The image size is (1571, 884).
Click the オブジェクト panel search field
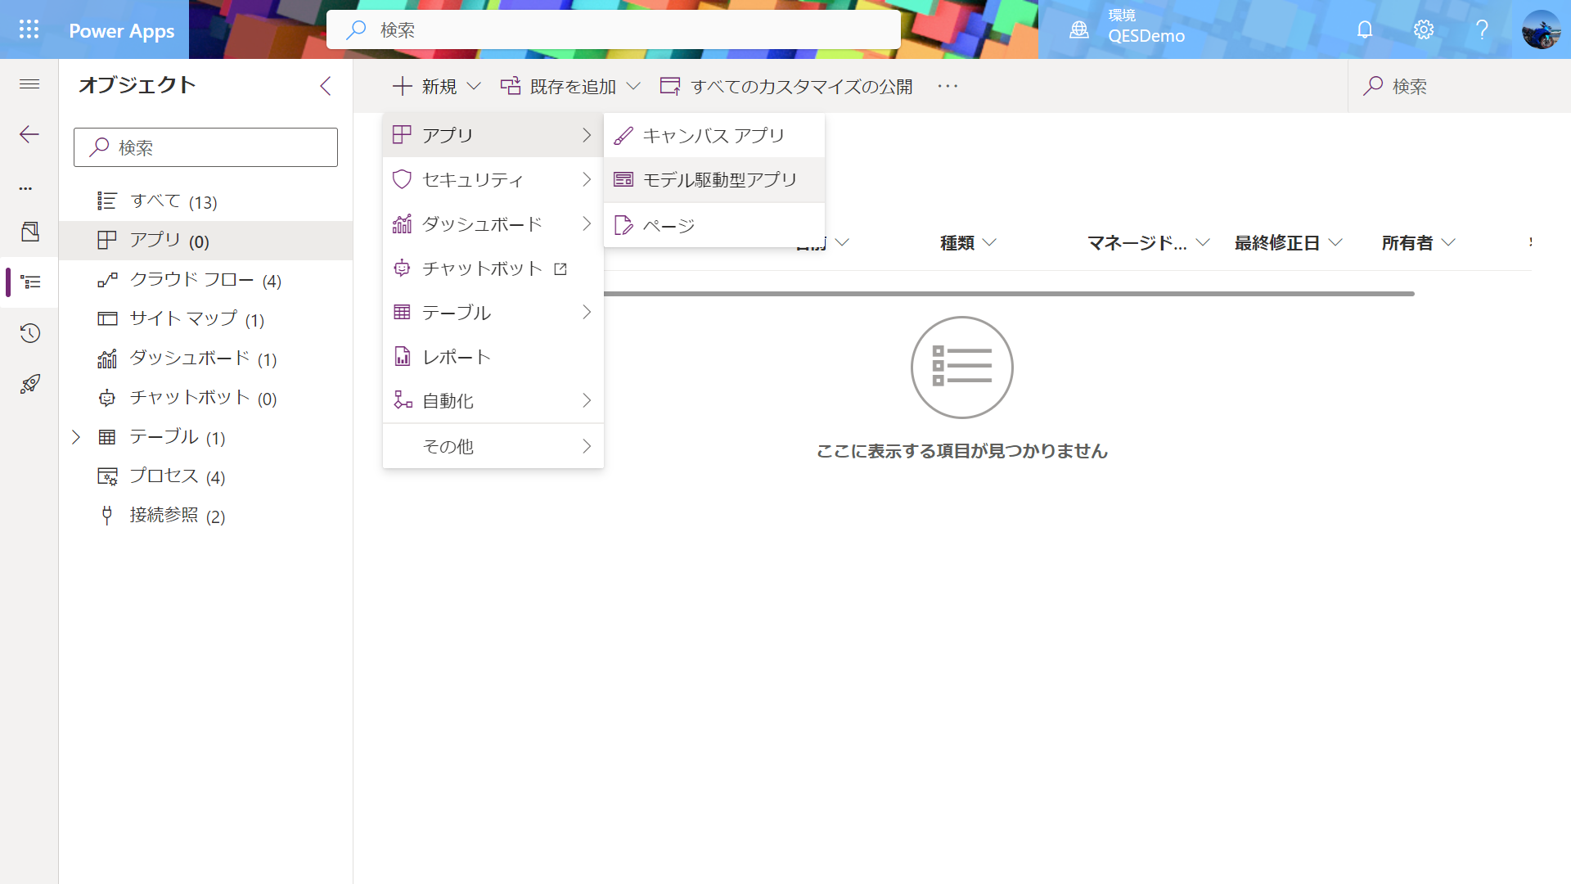[x=206, y=147]
